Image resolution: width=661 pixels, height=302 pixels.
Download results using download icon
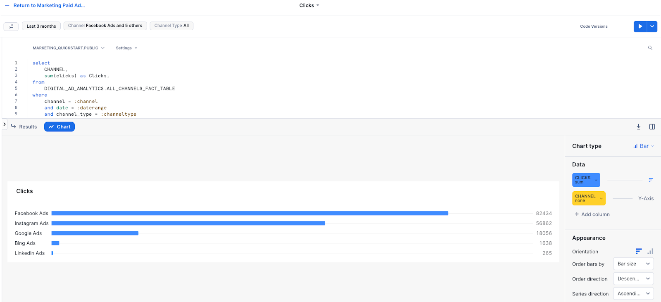638,127
